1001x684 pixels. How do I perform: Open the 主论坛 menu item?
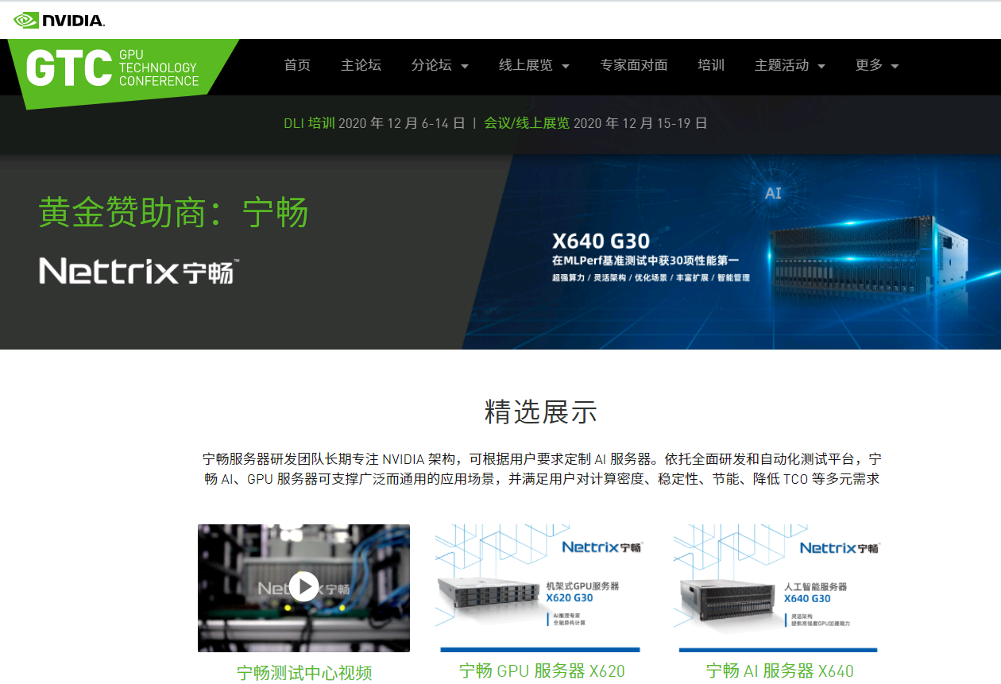(x=361, y=65)
